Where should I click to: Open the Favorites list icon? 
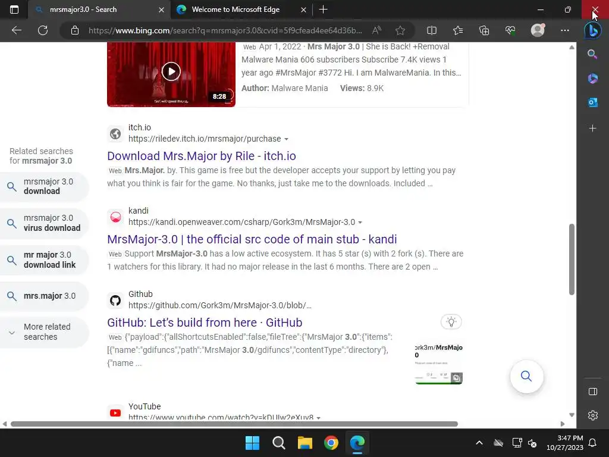click(x=458, y=30)
